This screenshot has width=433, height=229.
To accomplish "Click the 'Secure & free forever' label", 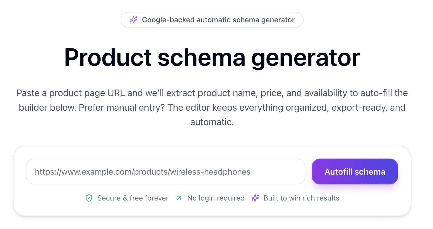I will pos(133,198).
